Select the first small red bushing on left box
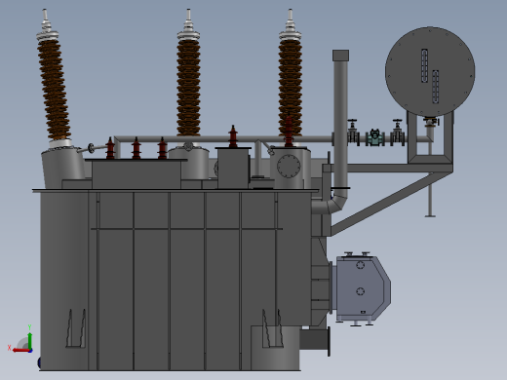The height and width of the screenshot is (380, 507). pos(110,148)
